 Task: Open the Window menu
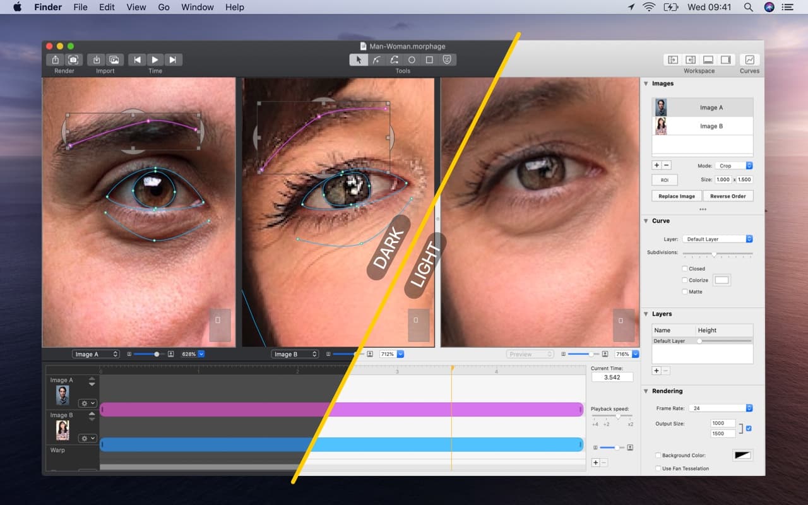click(x=197, y=7)
